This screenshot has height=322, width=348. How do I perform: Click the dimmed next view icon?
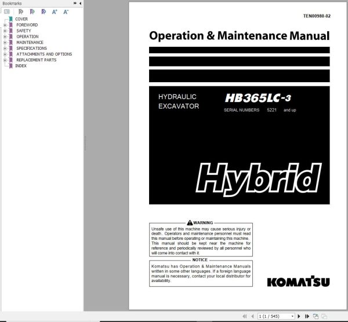pyautogui.click(x=324, y=316)
